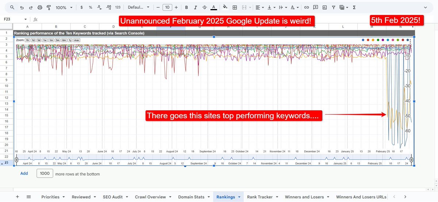438x202 pixels.
Task: Format as percent with the % icon
Action: pos(91,7)
